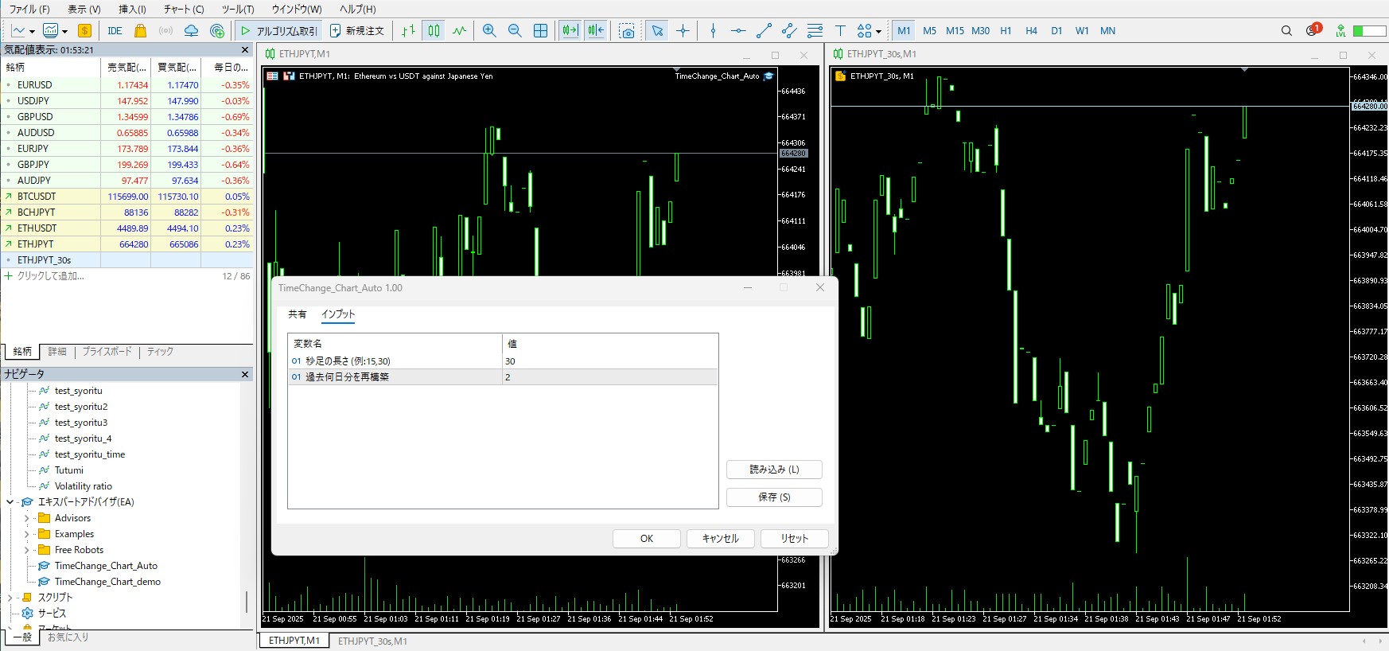Click the tile windows grid icon
The width and height of the screenshot is (1389, 651).
[x=540, y=31]
